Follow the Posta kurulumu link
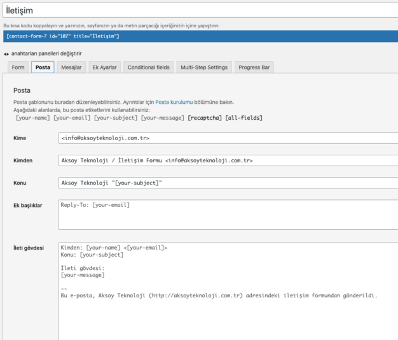This screenshot has width=398, height=340. [174, 102]
